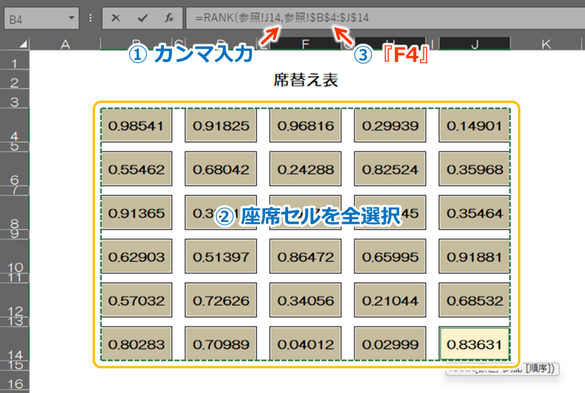The width and height of the screenshot is (585, 393).
Task: Select row 1 header
Action: pos(15,63)
